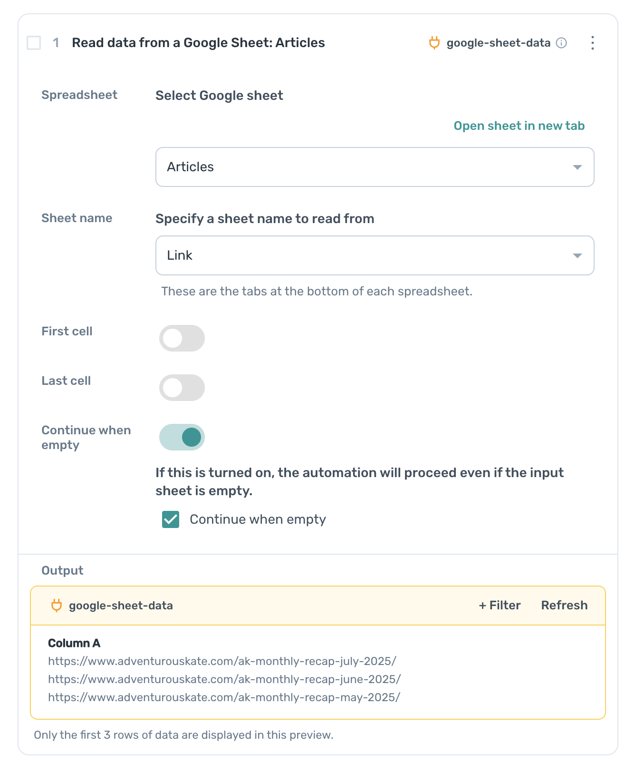
Task: Open the three-dot step options menu
Action: coord(592,43)
